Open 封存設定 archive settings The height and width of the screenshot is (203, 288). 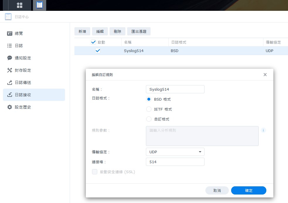point(23,70)
